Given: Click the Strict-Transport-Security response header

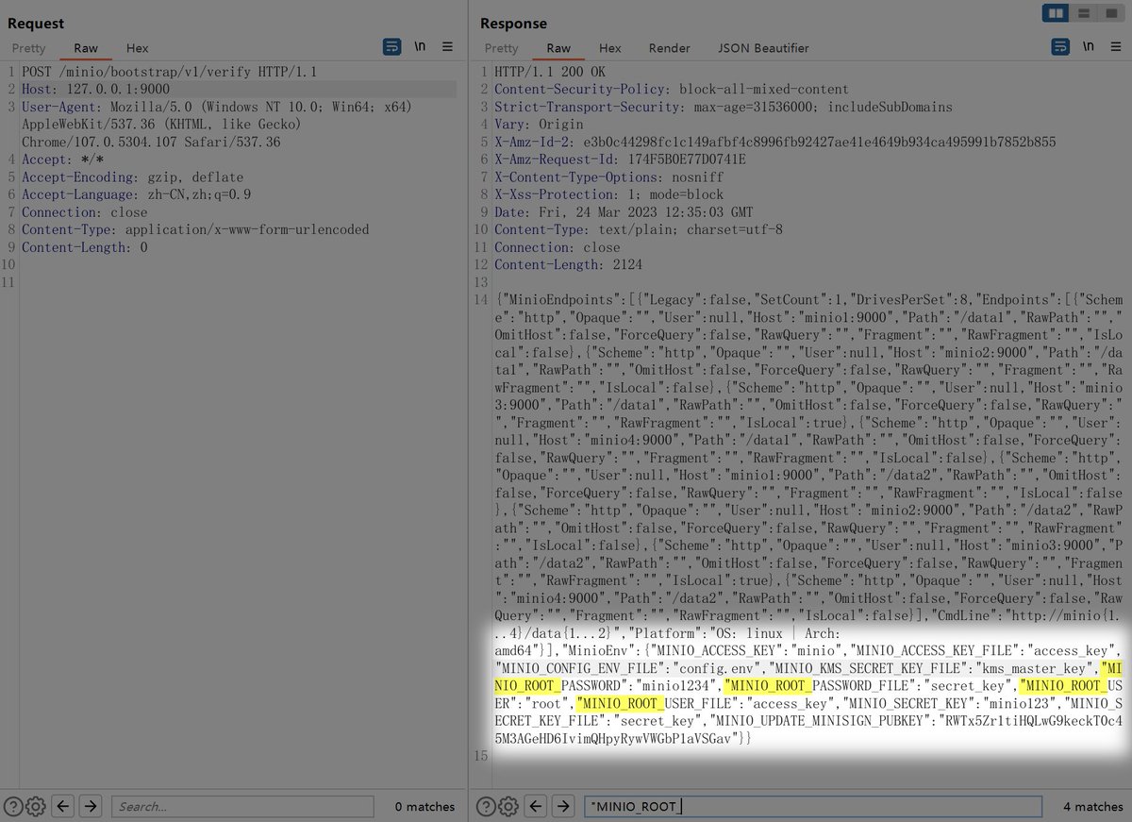Looking at the screenshot, I should coord(724,107).
